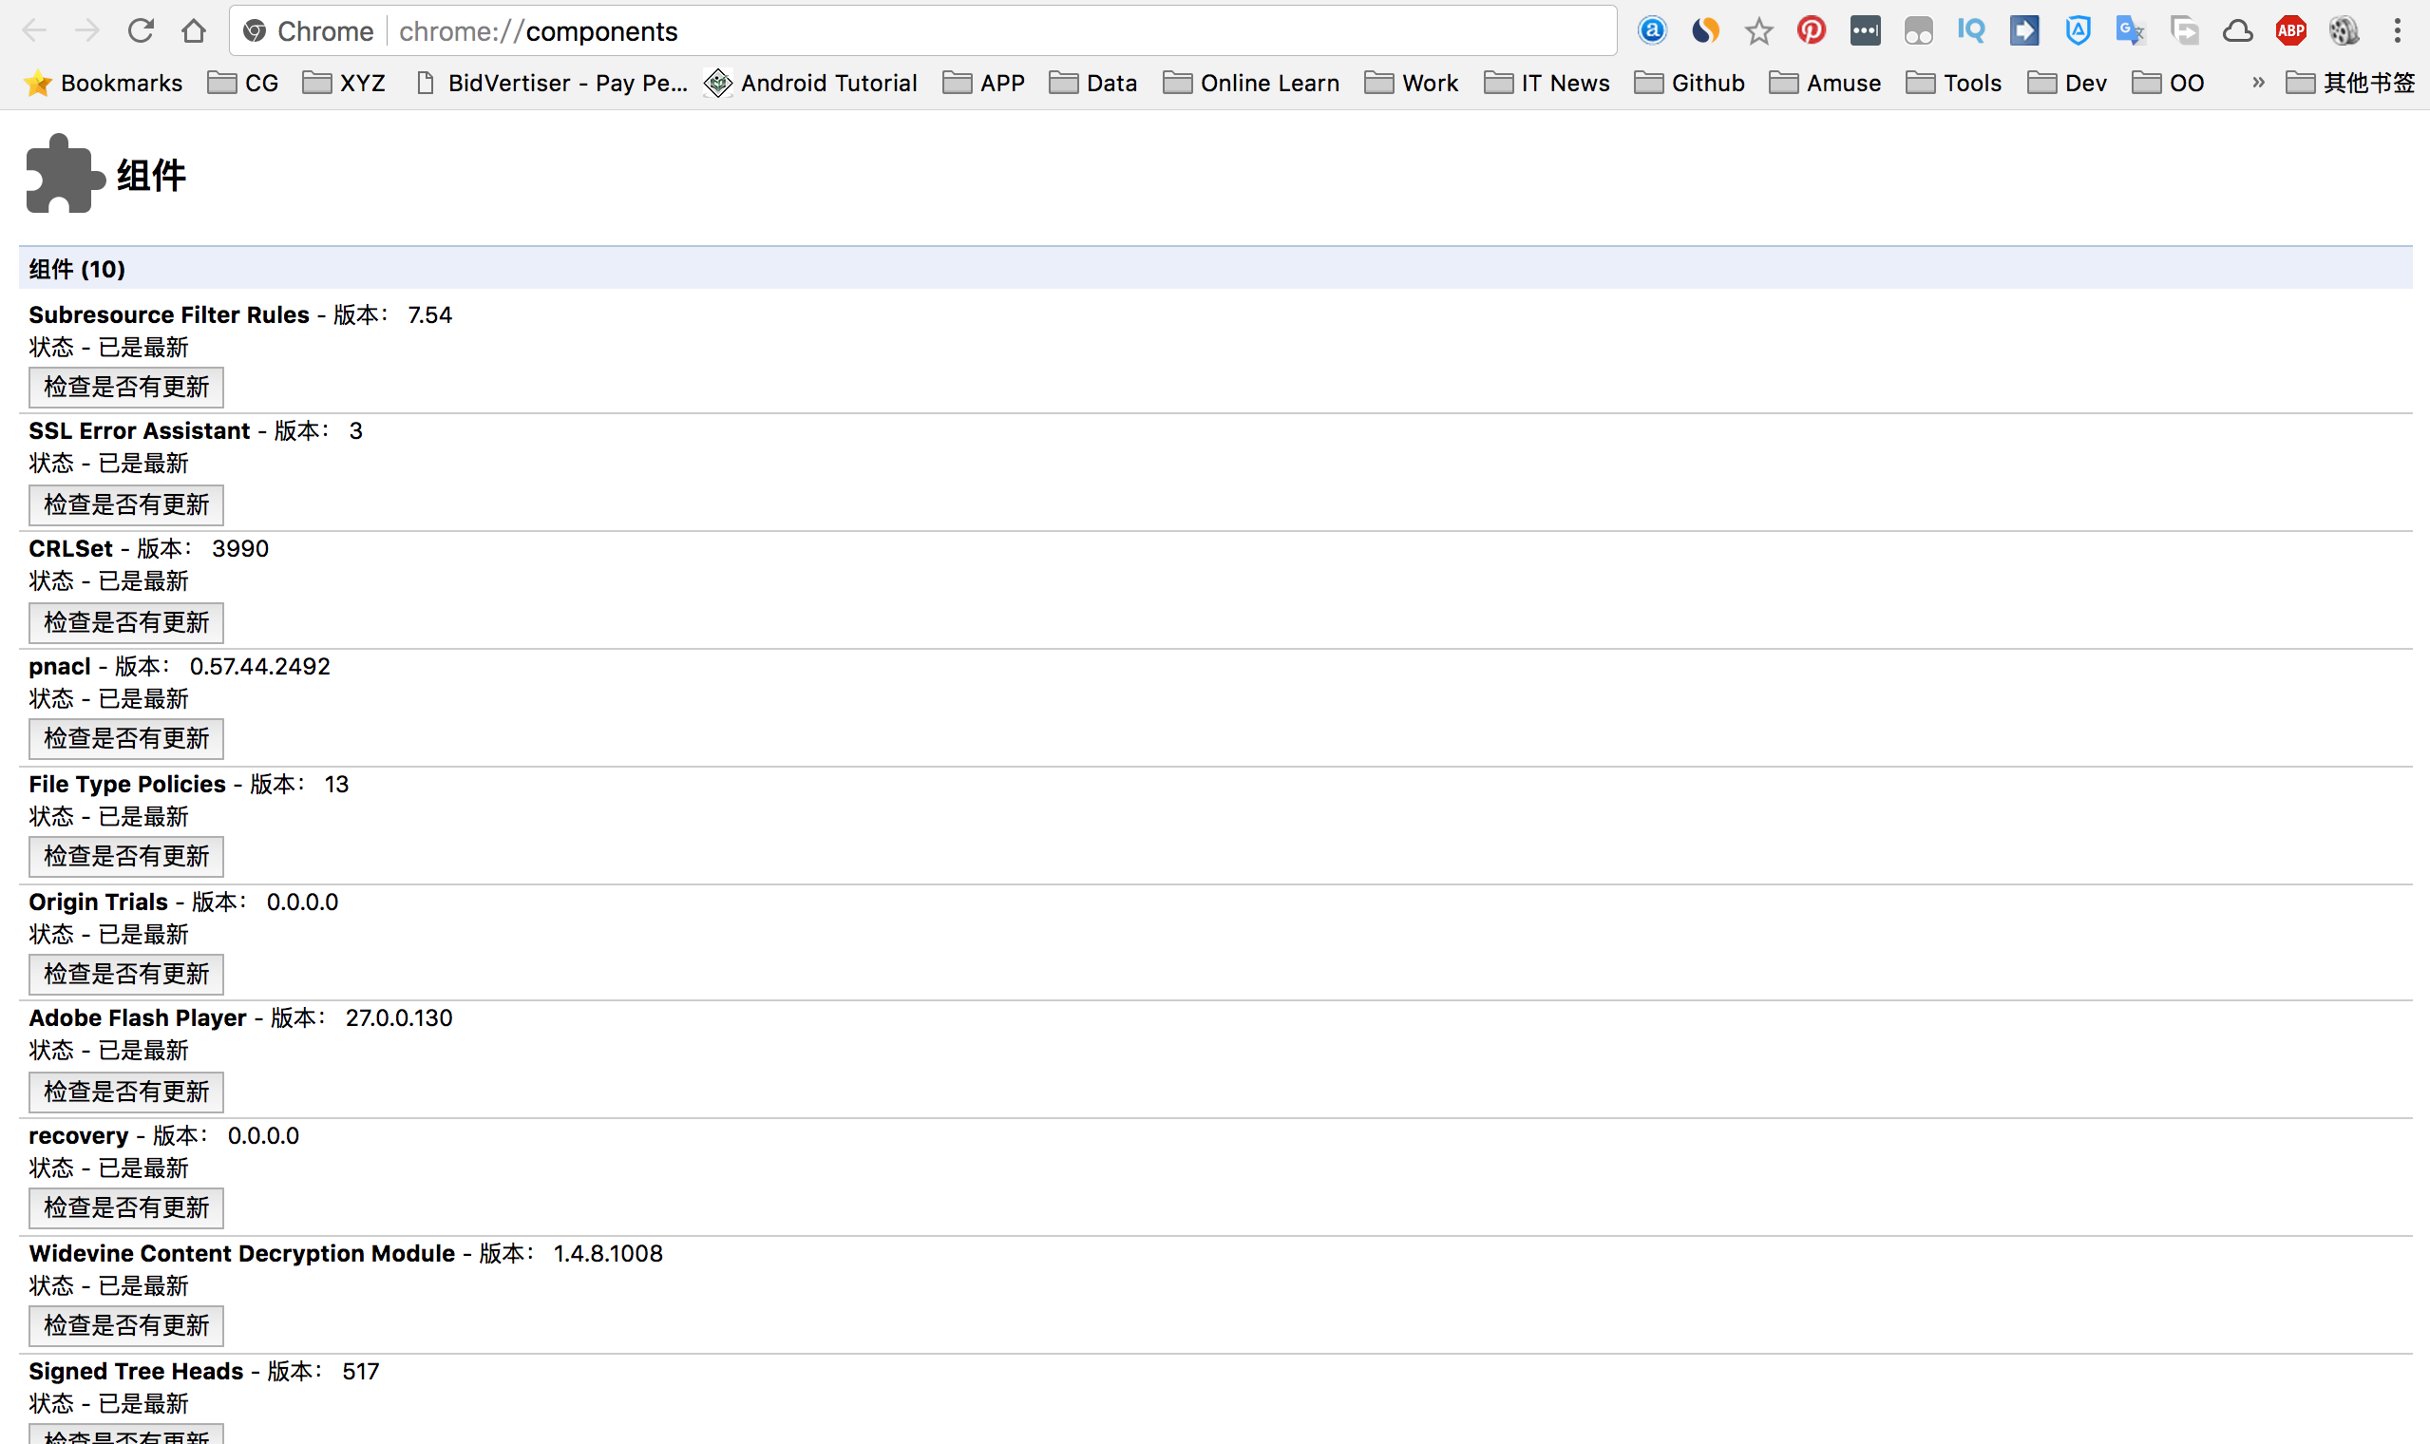This screenshot has height=1444, width=2430.
Task: Open the Work bookmark folder
Action: coord(1412,84)
